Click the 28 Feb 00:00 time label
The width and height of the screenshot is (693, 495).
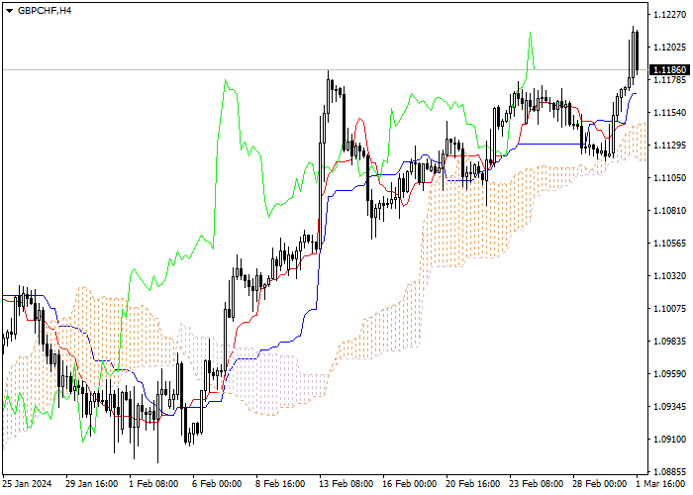point(601,483)
